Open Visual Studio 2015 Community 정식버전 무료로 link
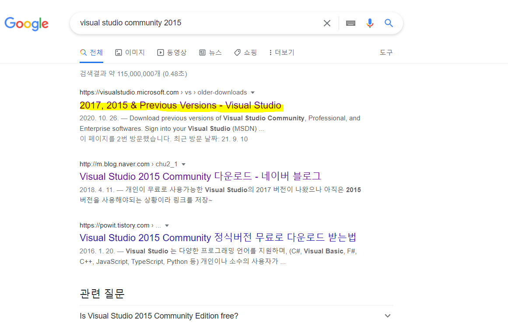The image size is (508, 326). tap(218, 238)
